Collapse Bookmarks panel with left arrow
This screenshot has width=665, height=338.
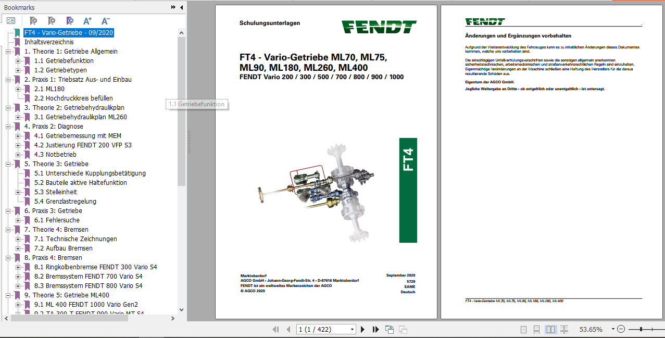tap(181, 7)
